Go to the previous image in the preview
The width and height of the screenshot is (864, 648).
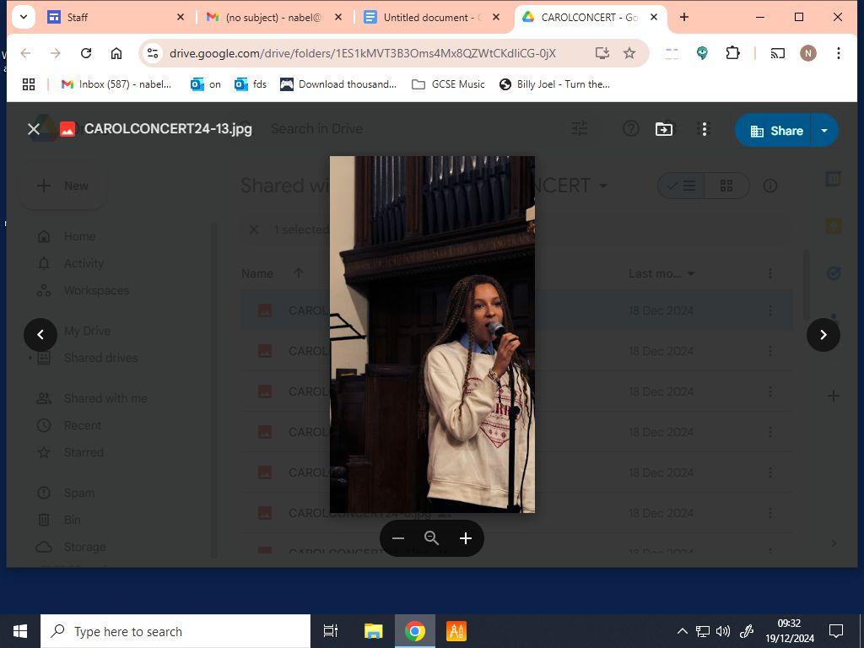40,334
